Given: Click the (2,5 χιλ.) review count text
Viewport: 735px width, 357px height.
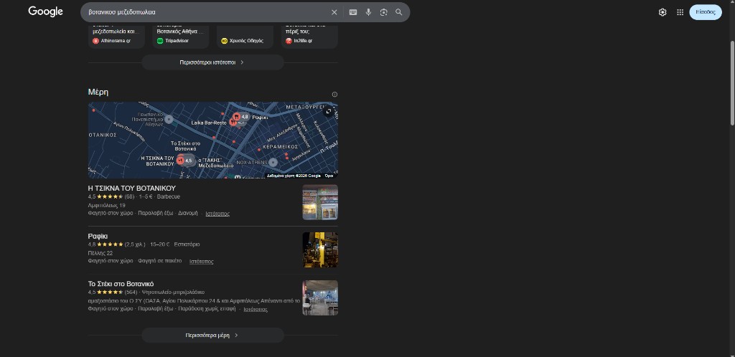Looking at the screenshot, I should (135, 244).
